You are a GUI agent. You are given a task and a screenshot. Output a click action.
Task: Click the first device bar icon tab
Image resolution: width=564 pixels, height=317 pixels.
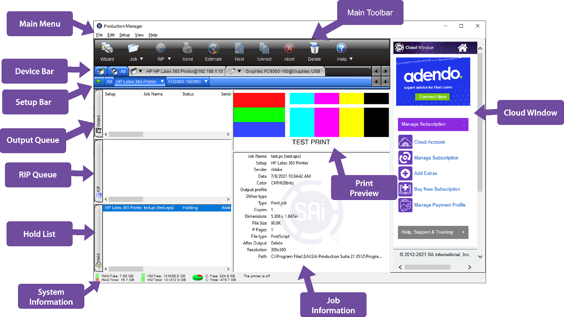click(101, 72)
